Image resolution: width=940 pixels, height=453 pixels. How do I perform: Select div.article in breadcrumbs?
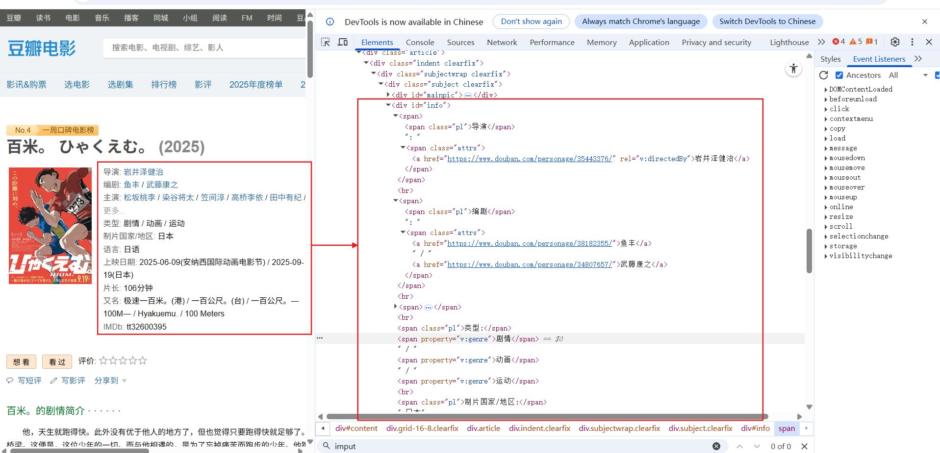tap(483, 429)
